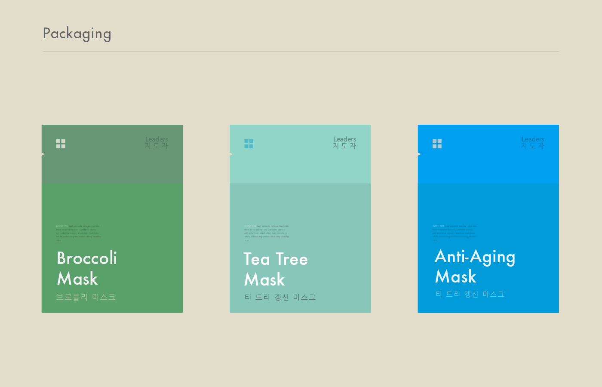Click the Packaging heading
Image resolution: width=602 pixels, height=387 pixels.
pyautogui.click(x=77, y=34)
